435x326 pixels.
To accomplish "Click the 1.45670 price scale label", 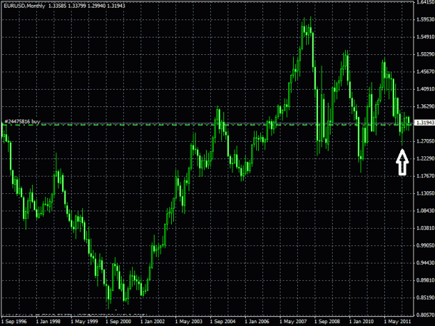I will [x=425, y=72].
